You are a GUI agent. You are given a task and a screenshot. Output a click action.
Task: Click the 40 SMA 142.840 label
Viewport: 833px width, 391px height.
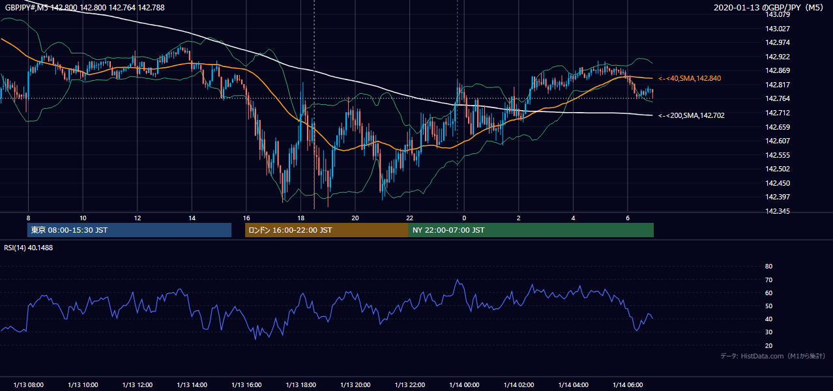click(690, 78)
